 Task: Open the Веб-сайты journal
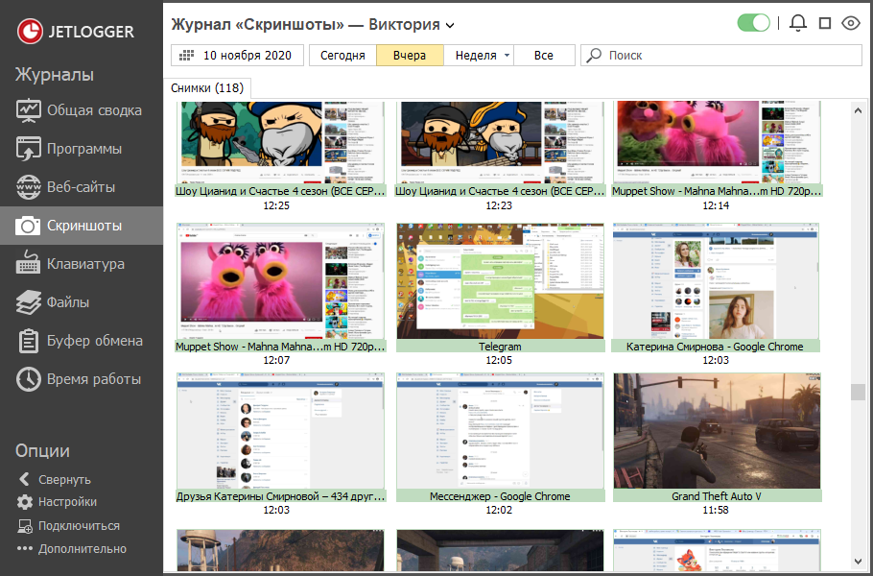point(82,187)
